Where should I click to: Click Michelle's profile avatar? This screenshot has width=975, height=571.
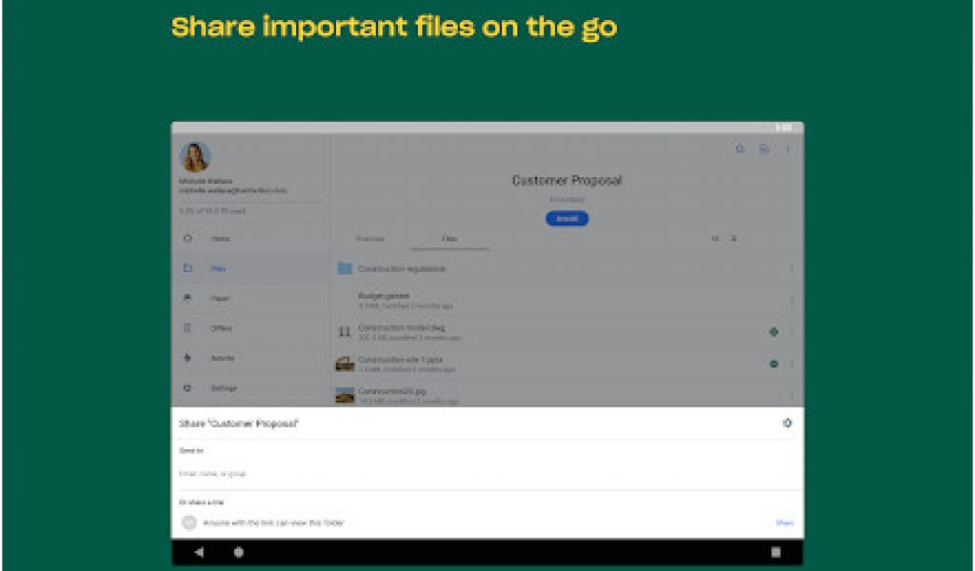point(195,157)
